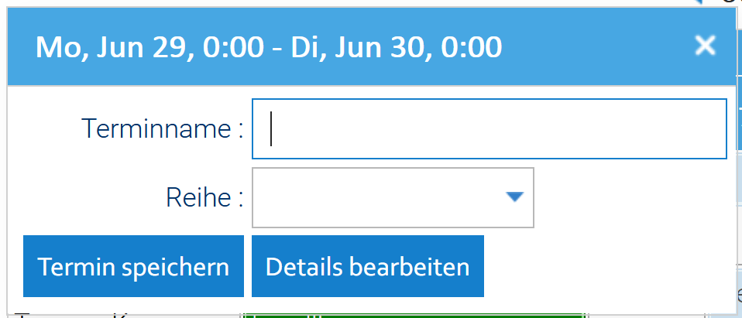Viewport: 742px width, 318px height.
Task: Click the blue triangle in the Reihe selector
Action: coord(514,197)
